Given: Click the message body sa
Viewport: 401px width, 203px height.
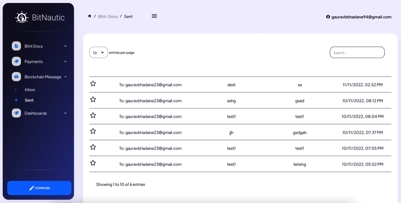Looking at the screenshot, I should coord(300,85).
